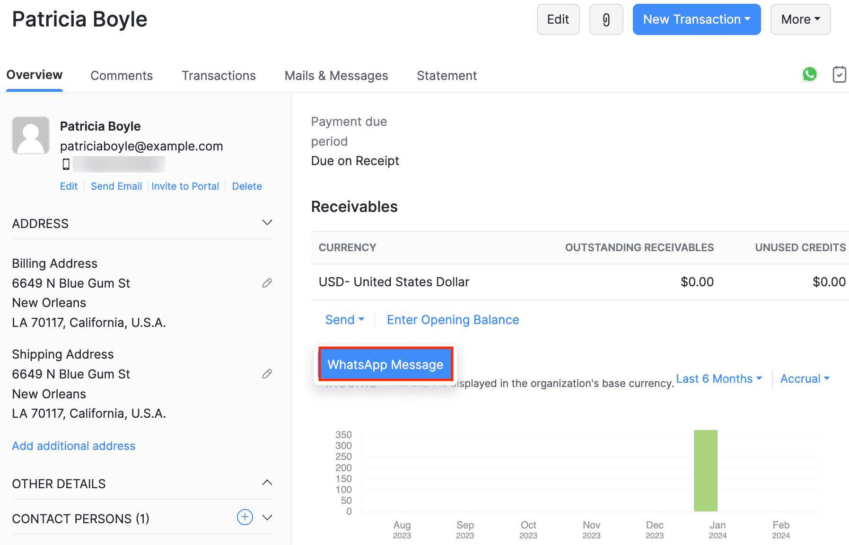
Task: Change the Last 6 Months range
Action: point(719,379)
